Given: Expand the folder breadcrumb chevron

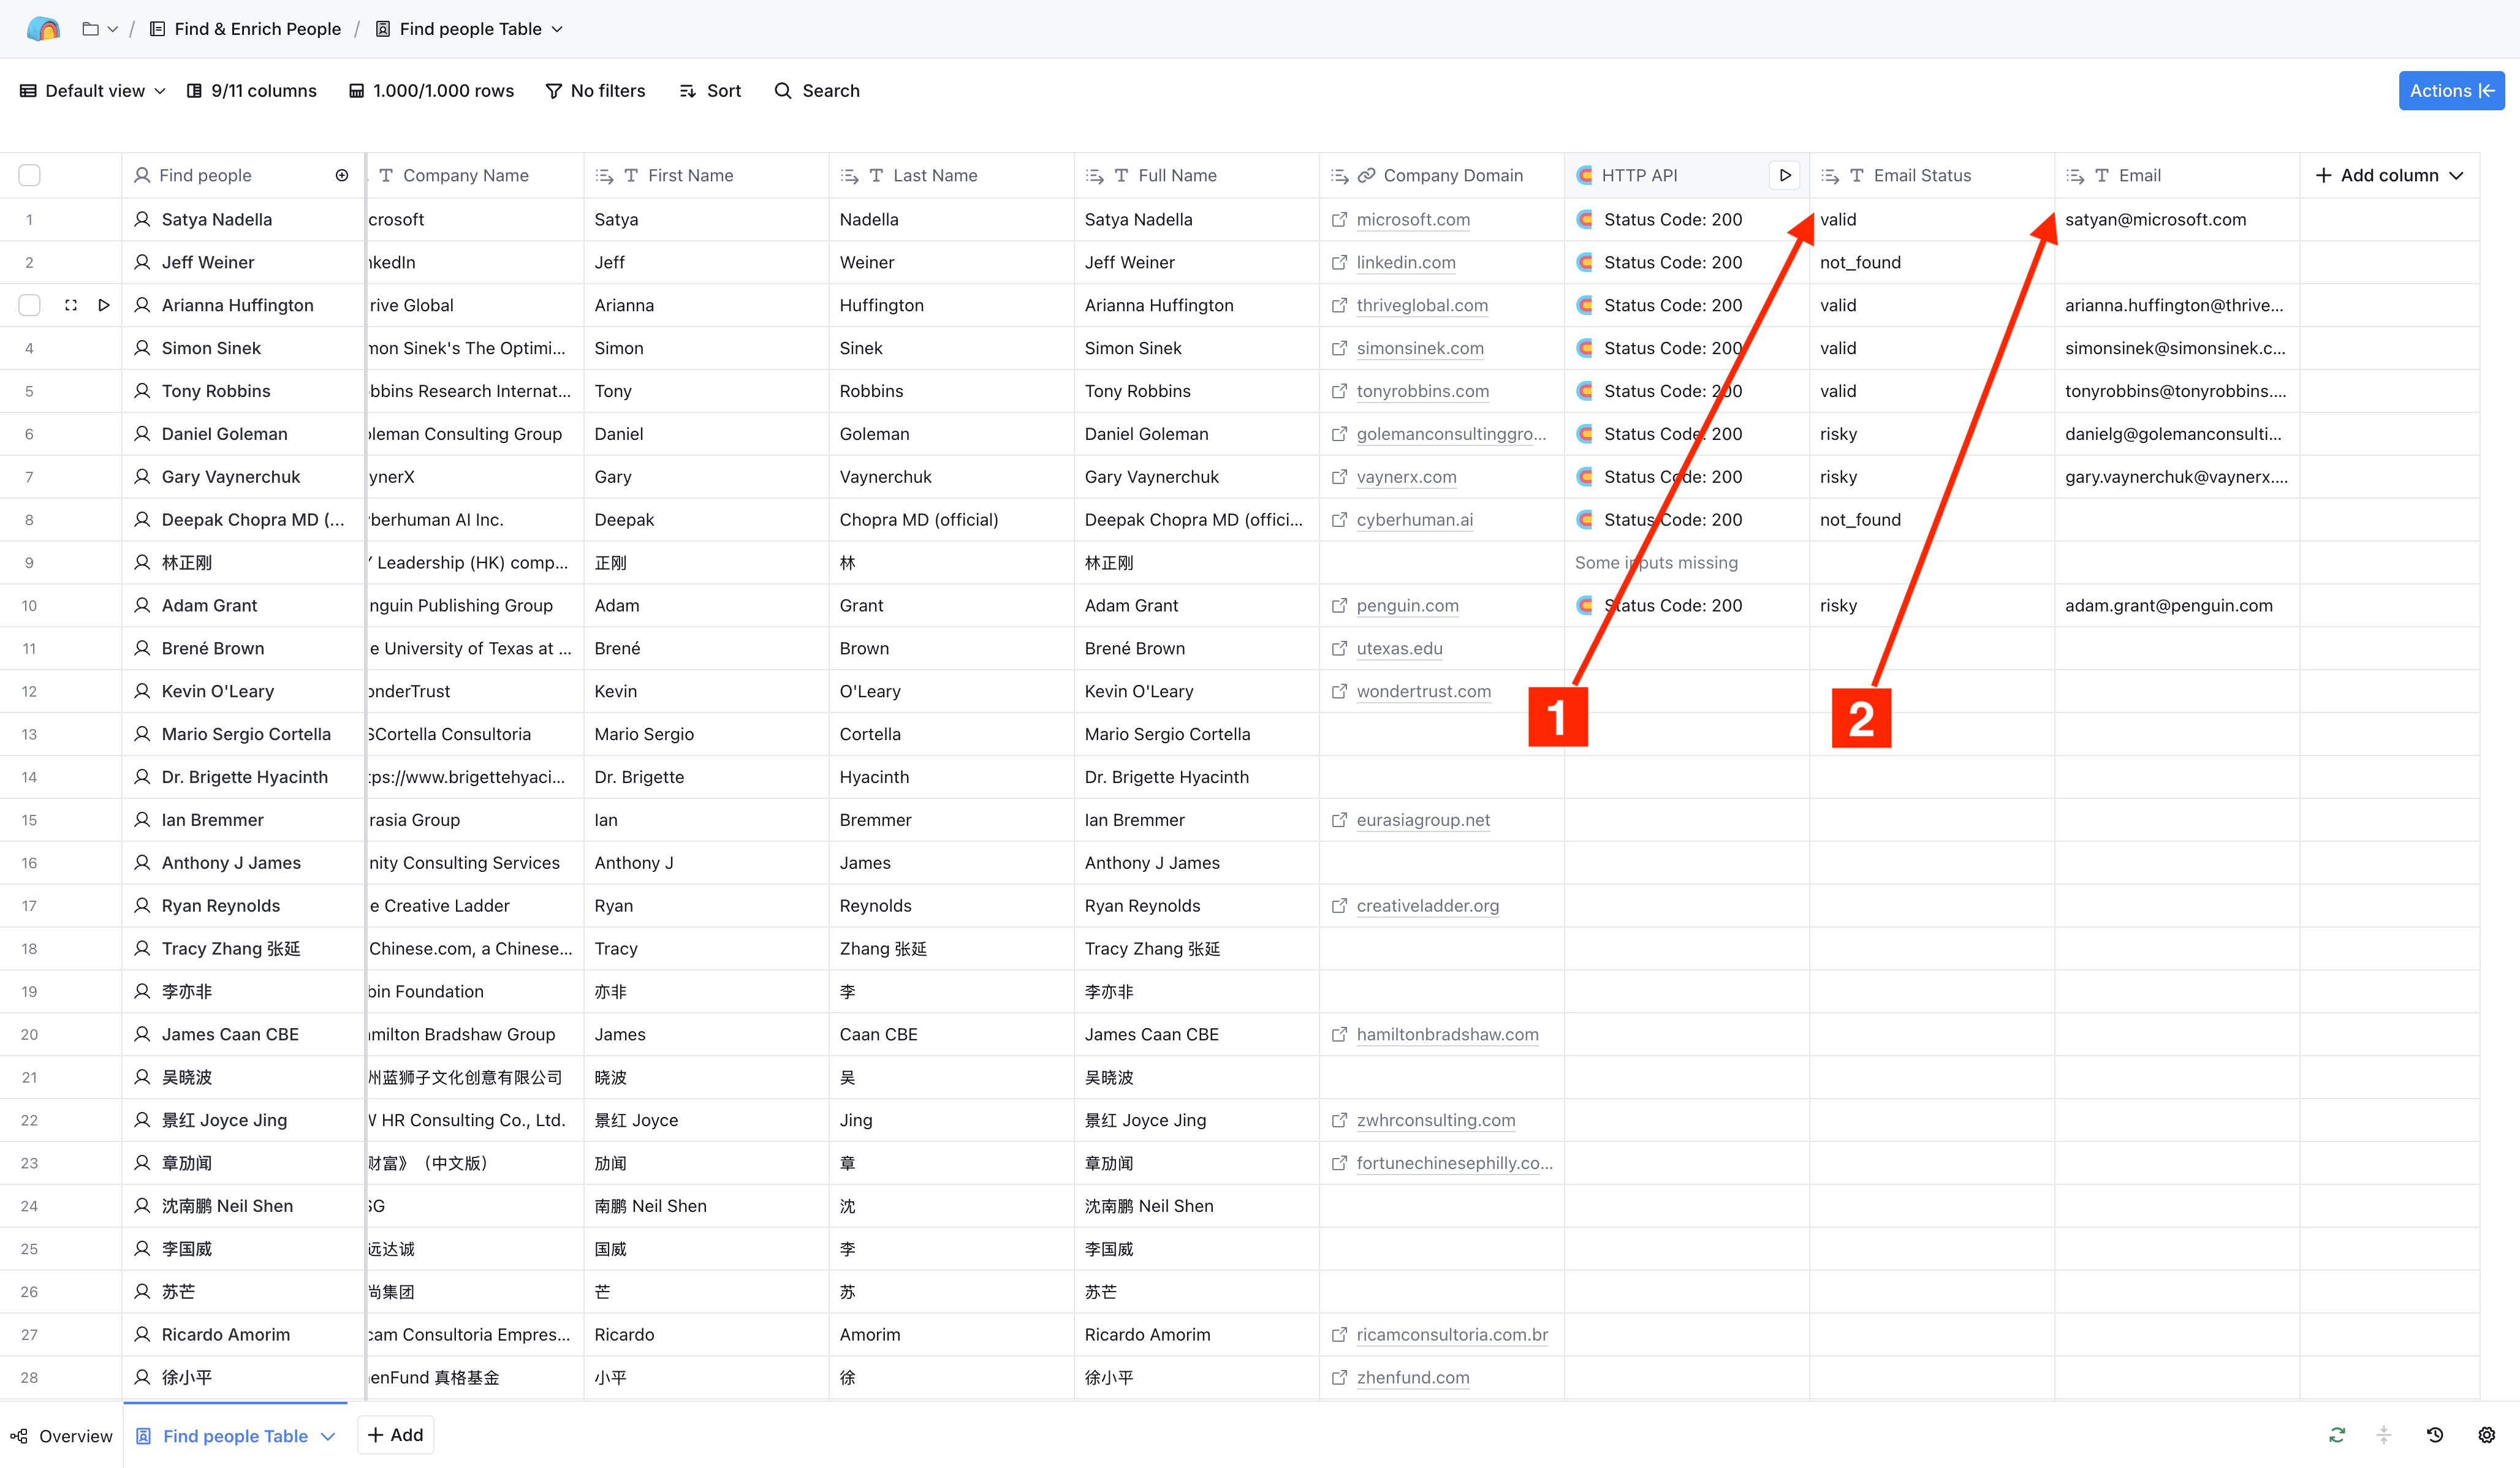Looking at the screenshot, I should click(113, 29).
